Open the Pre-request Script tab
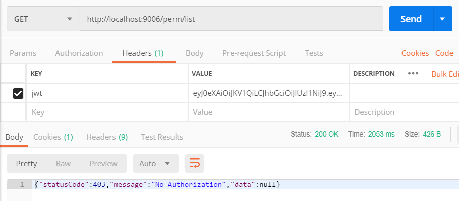The height and width of the screenshot is (201, 459). pos(254,53)
